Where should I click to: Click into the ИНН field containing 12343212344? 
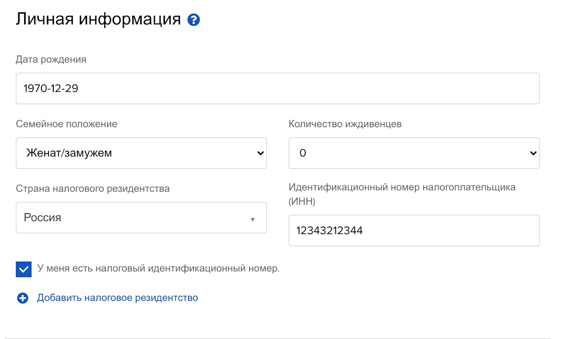pyautogui.click(x=414, y=231)
